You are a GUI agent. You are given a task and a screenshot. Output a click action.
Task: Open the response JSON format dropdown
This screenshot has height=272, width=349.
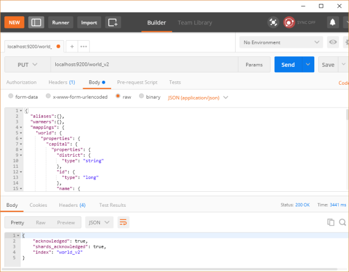click(99, 222)
